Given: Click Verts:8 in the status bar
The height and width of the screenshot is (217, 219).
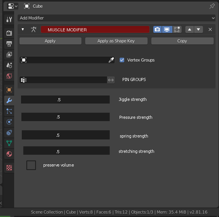Looking at the screenshot, I should point(86,212).
